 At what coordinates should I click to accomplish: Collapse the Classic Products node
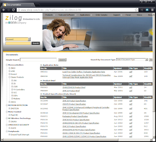click(x=9, y=77)
